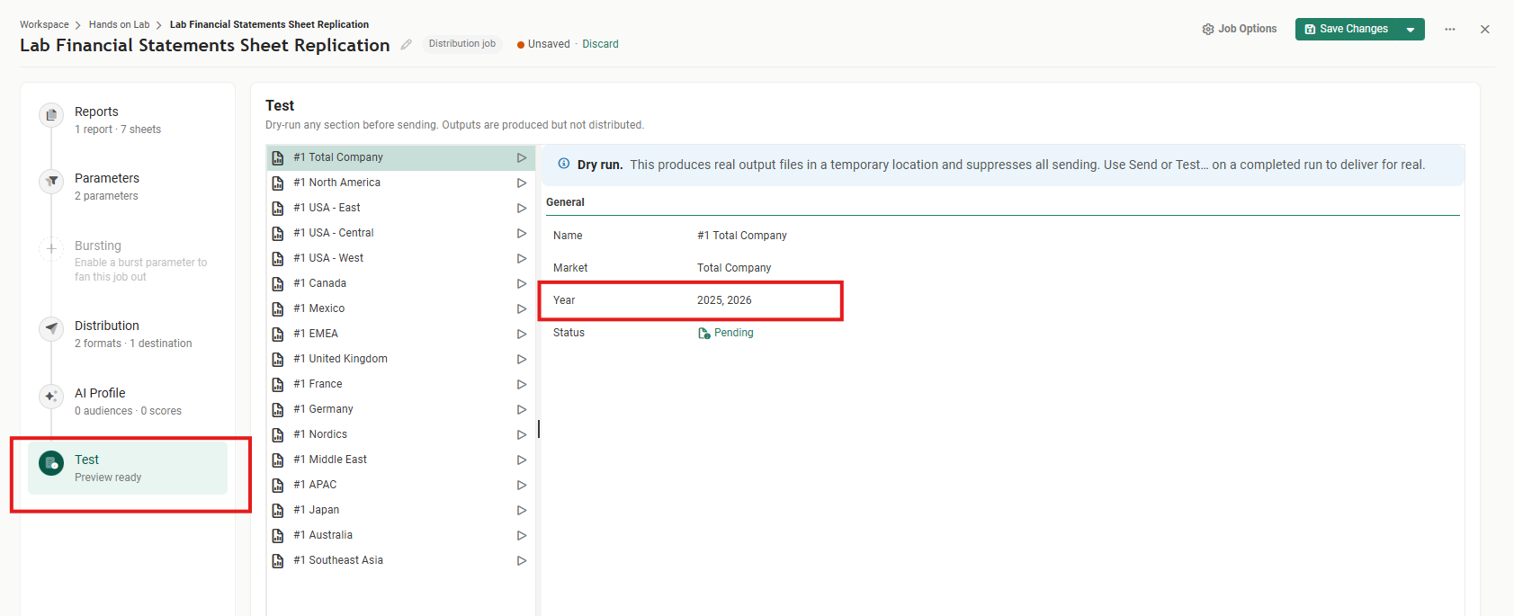Open the more options ellipsis menu
The image size is (1514, 616).
[x=1450, y=30]
